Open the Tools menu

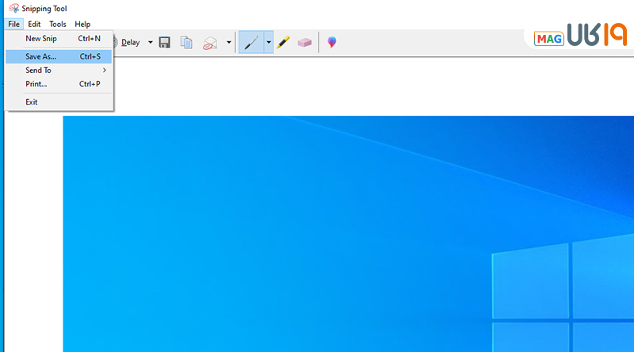point(58,25)
